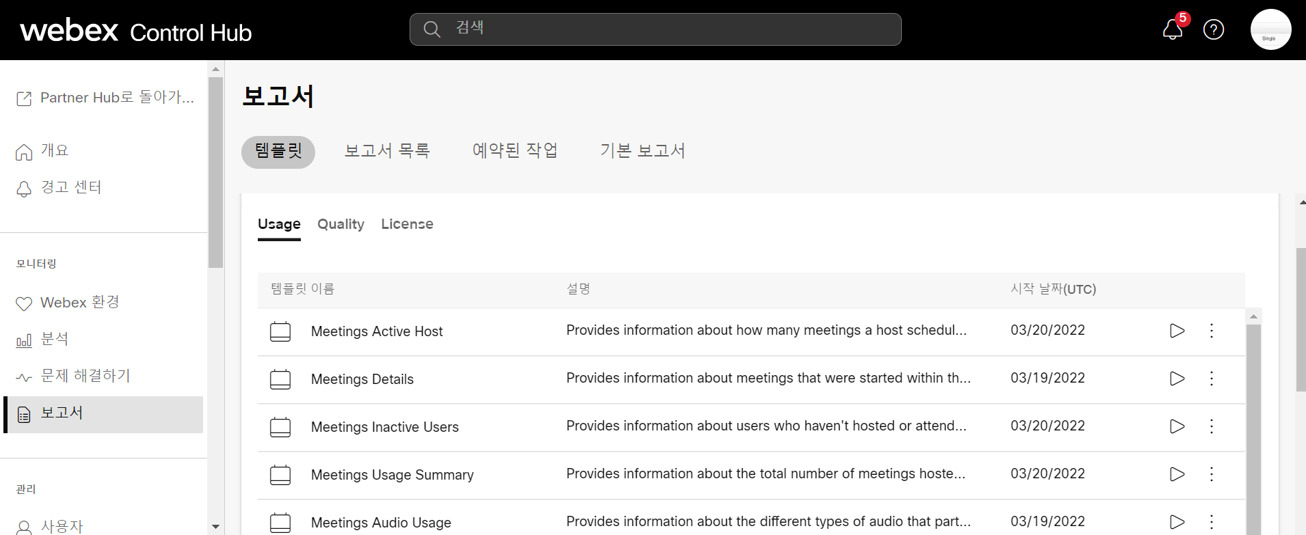
Task: Focus the 검색 search field
Action: point(655,29)
